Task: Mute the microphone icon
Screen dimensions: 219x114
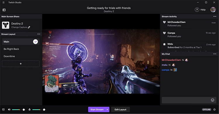Action: click(x=29, y=110)
